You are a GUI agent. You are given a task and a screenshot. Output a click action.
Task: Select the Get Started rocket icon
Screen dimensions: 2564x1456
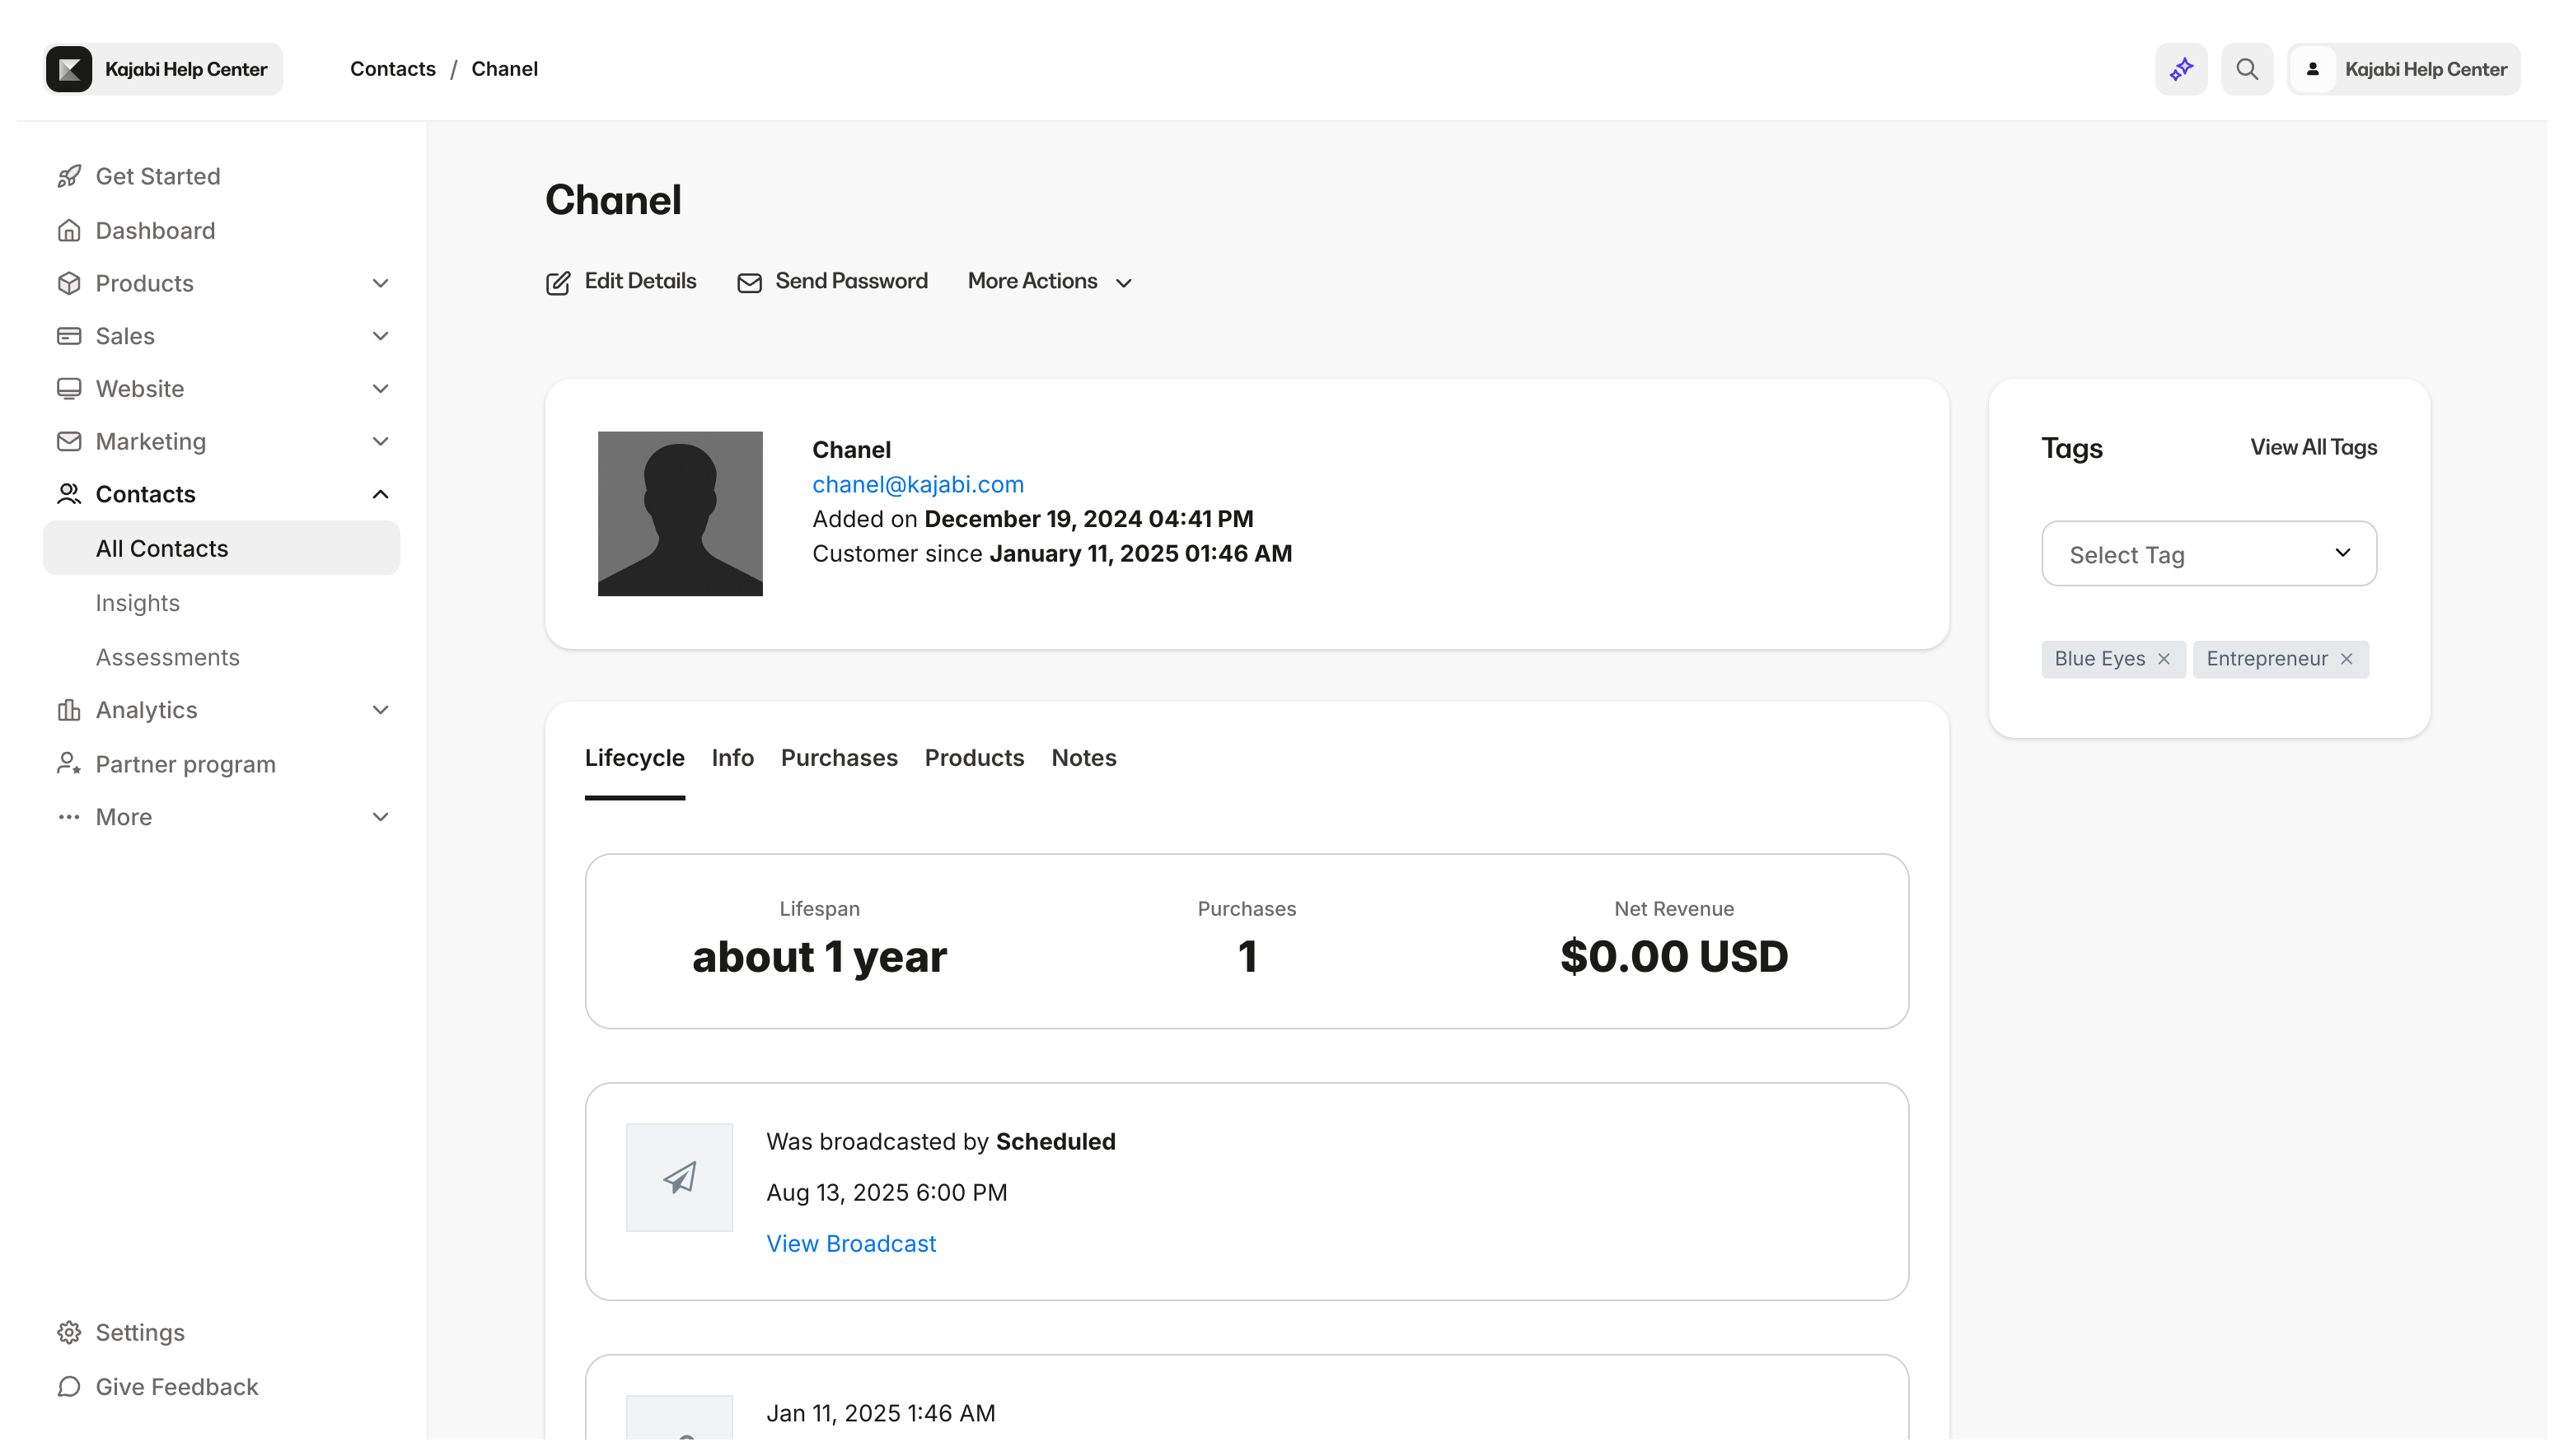point(68,175)
